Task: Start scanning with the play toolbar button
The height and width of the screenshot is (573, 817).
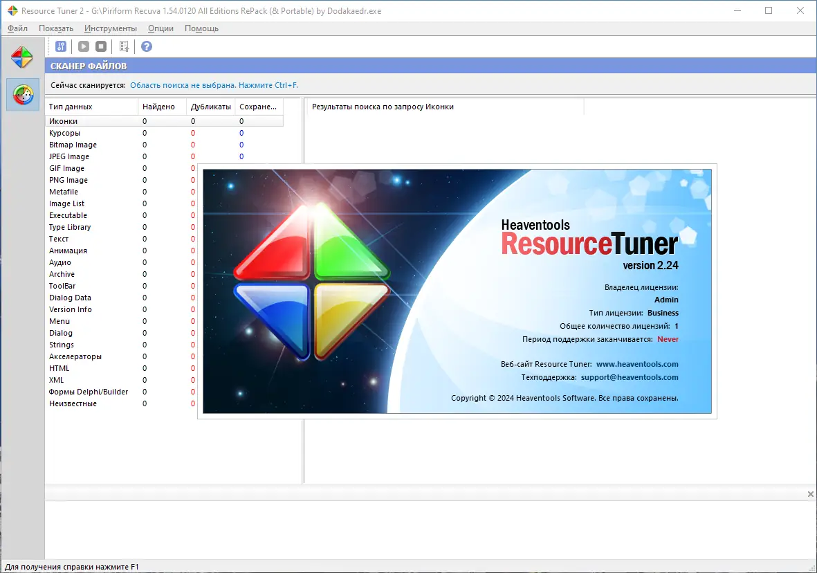Action: (x=84, y=46)
